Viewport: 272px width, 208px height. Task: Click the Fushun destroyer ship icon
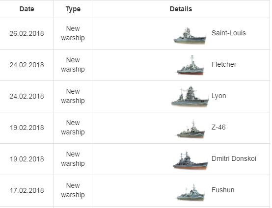pos(190,192)
